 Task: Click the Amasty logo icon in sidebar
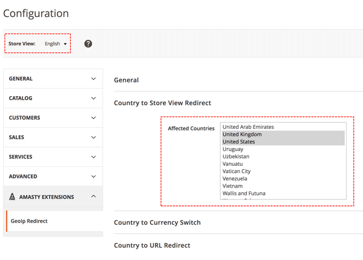pos(13,197)
